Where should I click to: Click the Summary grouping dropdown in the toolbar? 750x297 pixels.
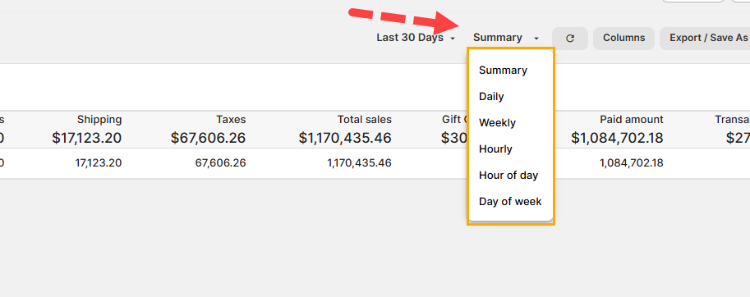pos(506,38)
